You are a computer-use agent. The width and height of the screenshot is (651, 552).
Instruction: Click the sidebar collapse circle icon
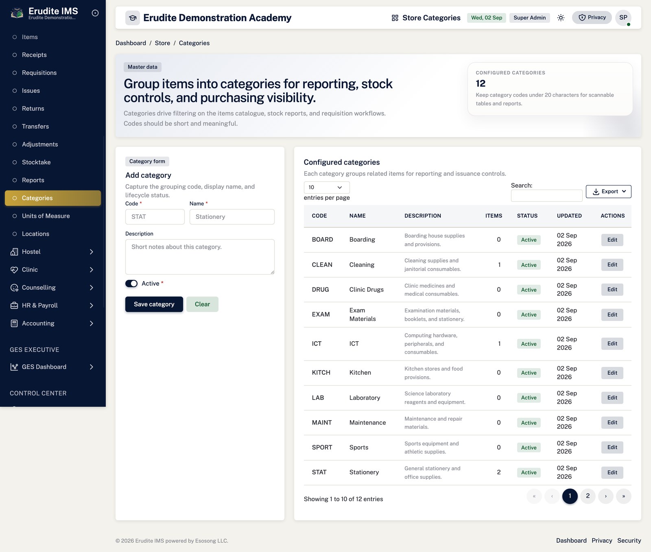[x=95, y=13]
